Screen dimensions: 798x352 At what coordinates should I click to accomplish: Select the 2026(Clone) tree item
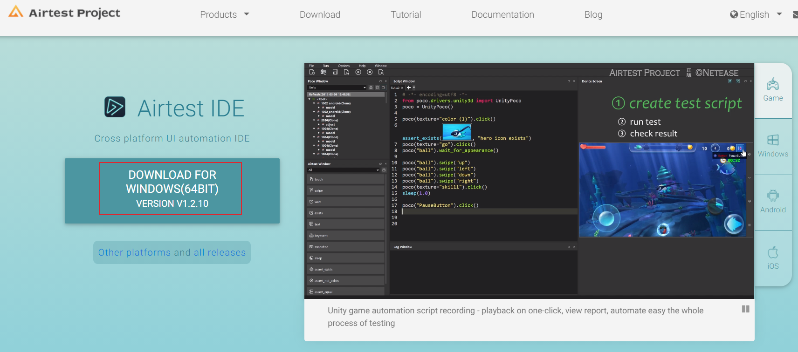pyautogui.click(x=330, y=120)
